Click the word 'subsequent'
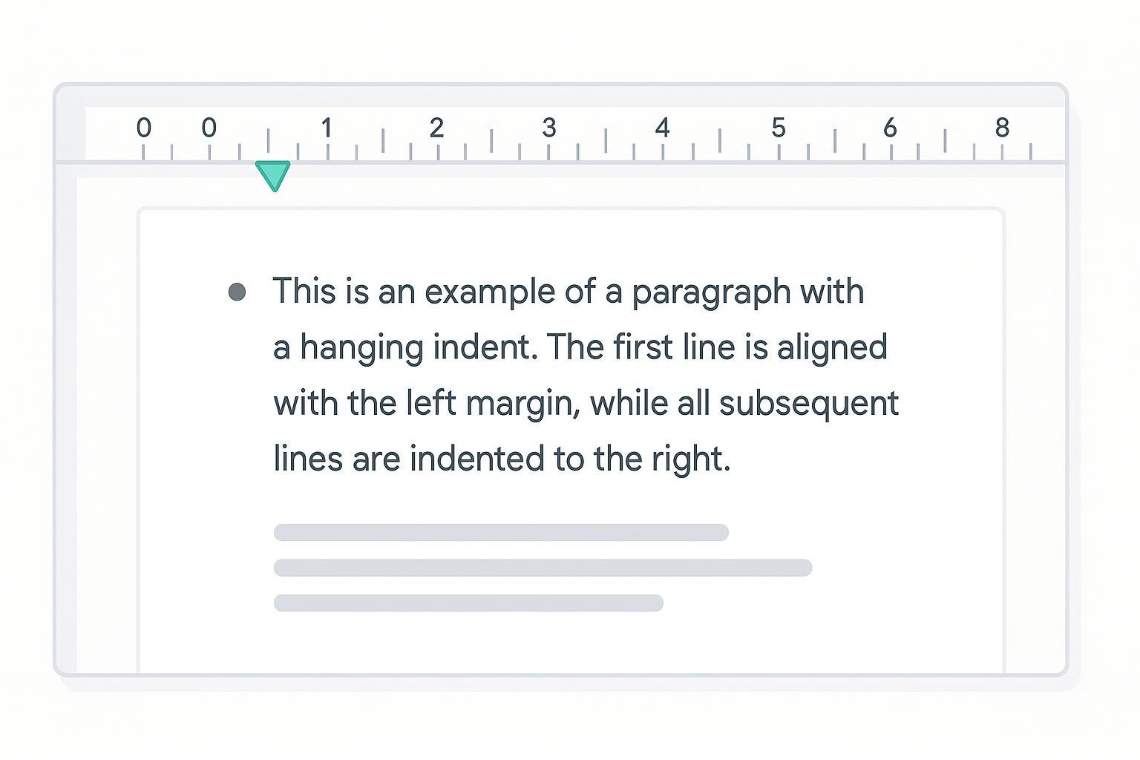This screenshot has width=1140, height=760. tap(808, 404)
